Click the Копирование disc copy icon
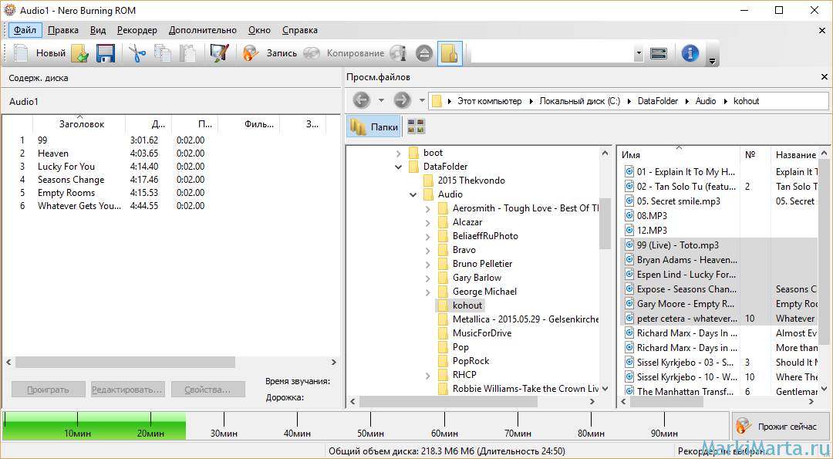Screen dimensions: 833x459 point(312,53)
